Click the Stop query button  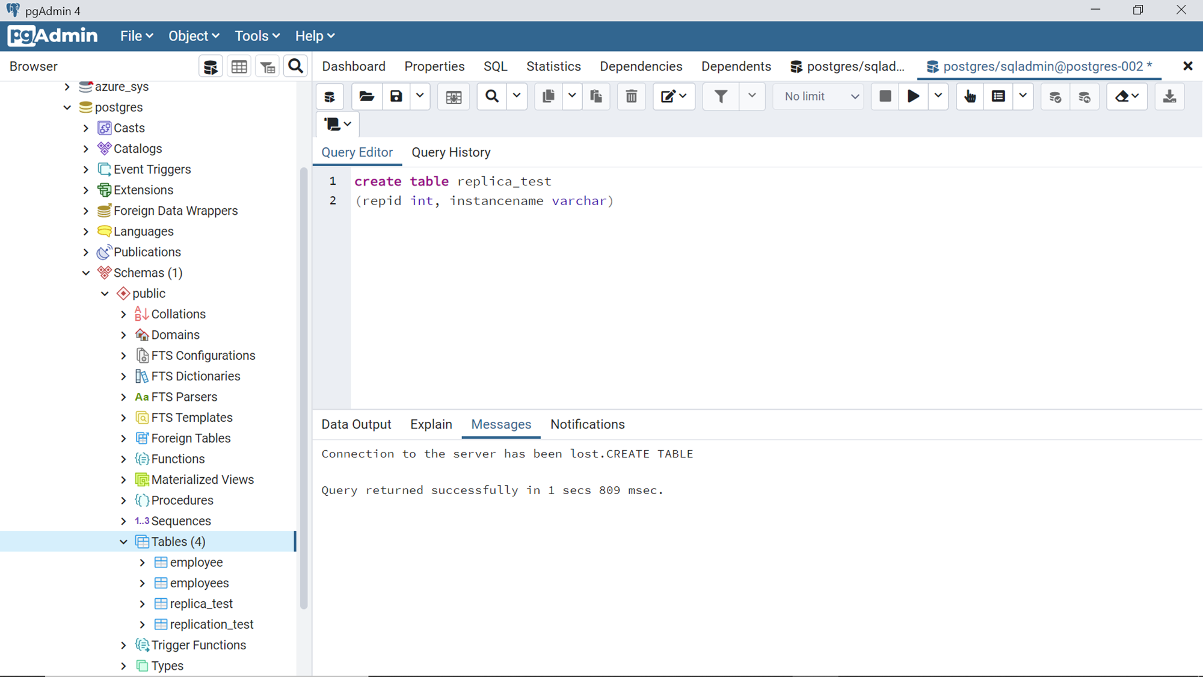click(885, 96)
